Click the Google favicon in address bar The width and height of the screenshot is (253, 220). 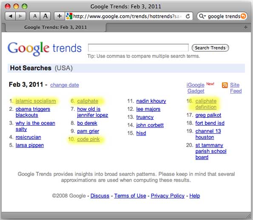69,16
